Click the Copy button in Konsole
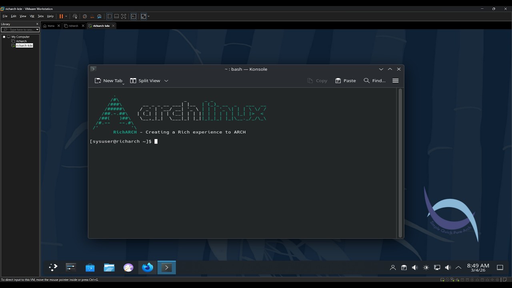512x288 pixels. [317, 81]
